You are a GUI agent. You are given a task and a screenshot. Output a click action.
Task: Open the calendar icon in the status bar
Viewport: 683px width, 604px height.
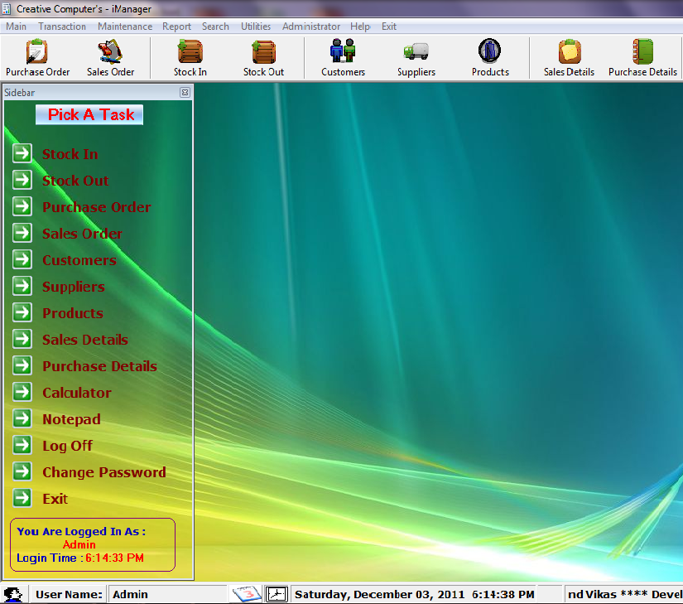coord(247,594)
